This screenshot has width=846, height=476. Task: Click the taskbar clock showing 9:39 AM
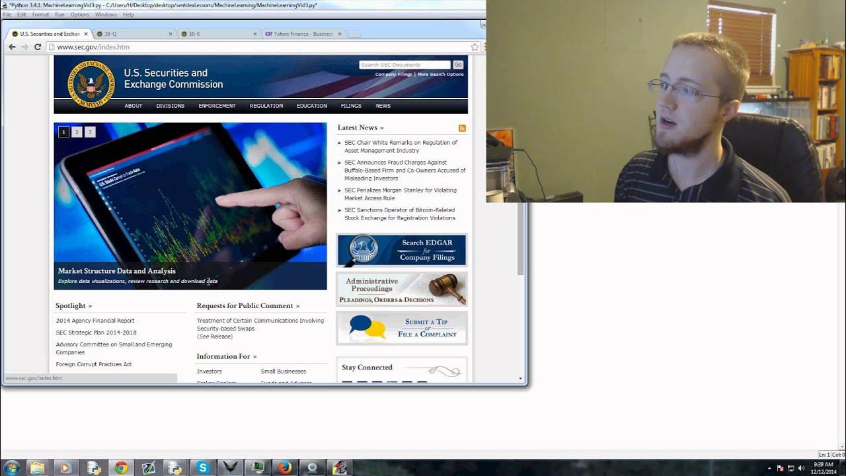pos(824,468)
